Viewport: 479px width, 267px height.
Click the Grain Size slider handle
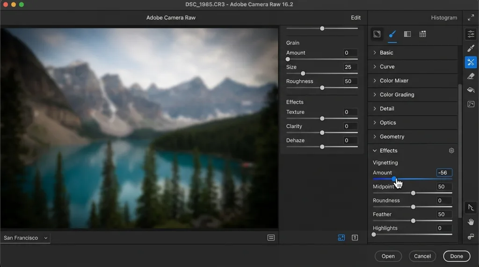pos(303,73)
